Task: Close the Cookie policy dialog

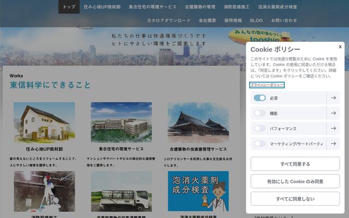Action: pos(340,47)
